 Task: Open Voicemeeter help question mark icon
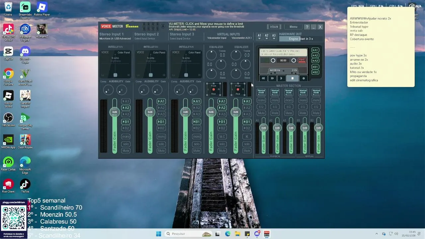pos(307,27)
